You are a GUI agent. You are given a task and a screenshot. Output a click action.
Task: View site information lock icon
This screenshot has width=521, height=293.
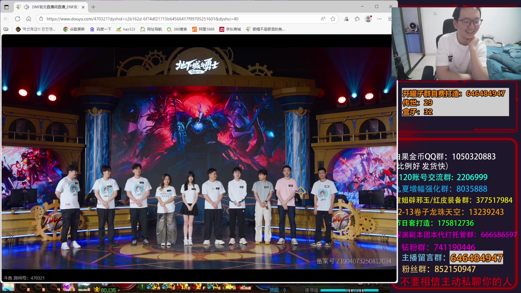pos(41,19)
